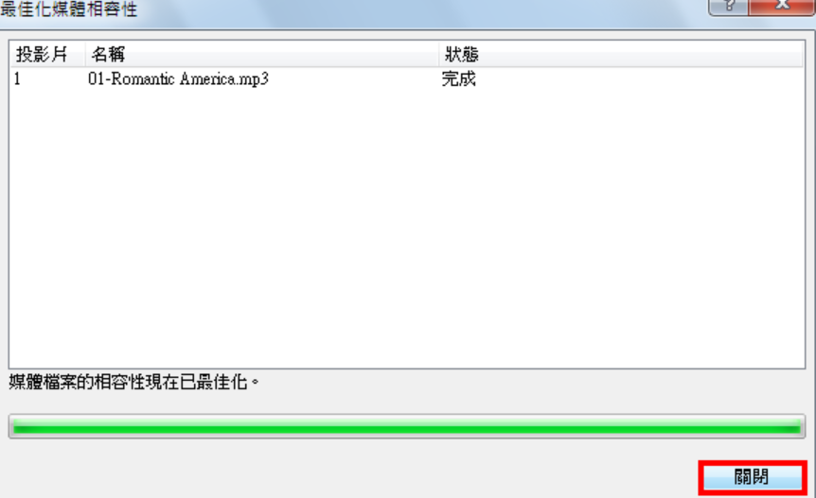
Task: Click the divider between 投影片 and 名稱 headers
Action: pyautogui.click(x=85, y=54)
